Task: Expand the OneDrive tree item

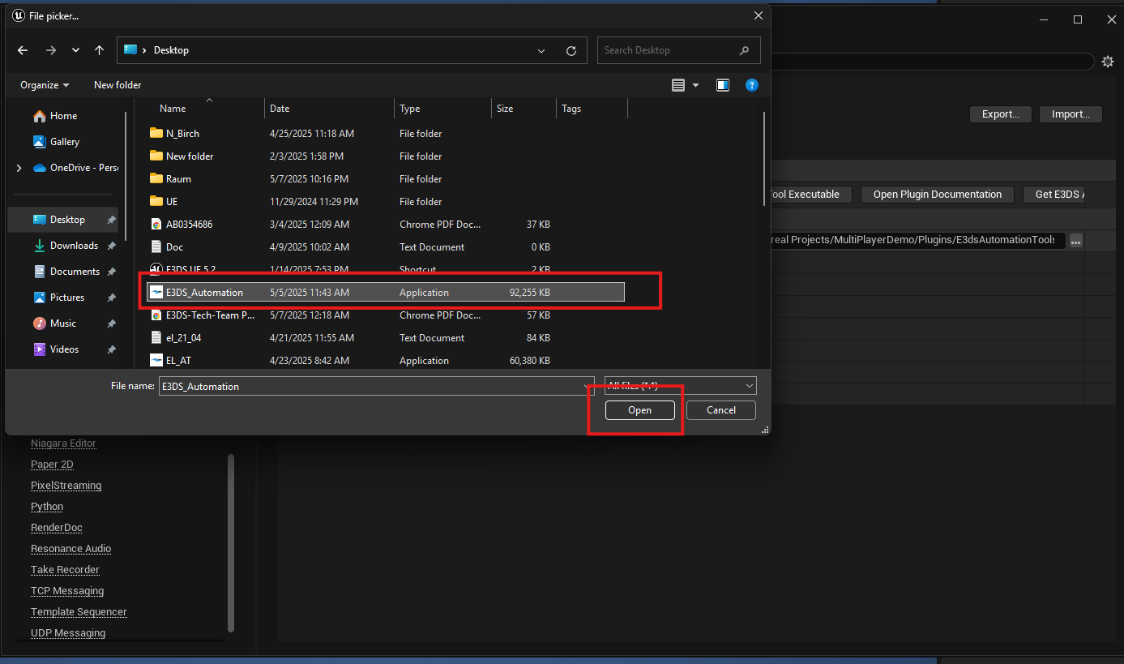Action: click(x=19, y=168)
